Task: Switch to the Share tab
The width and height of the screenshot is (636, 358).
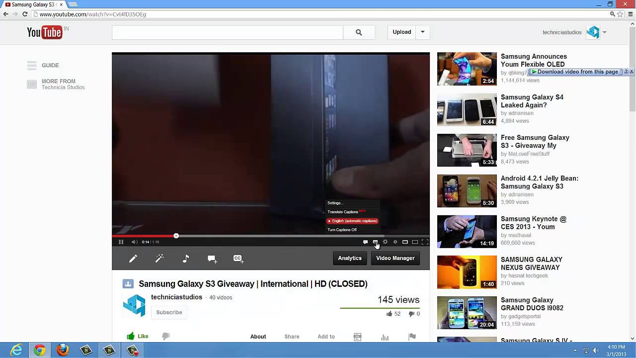Action: click(292, 337)
